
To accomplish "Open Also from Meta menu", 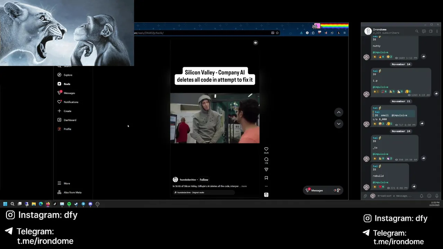I will [70, 192].
